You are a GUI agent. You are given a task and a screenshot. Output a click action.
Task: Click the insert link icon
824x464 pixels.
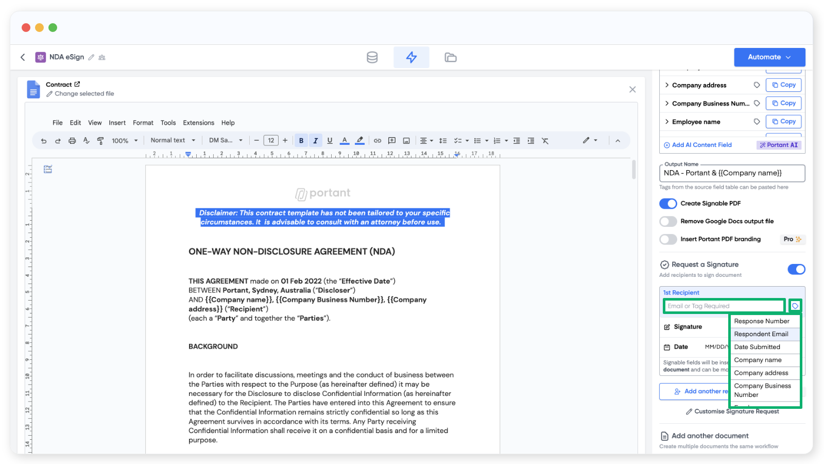coord(377,141)
